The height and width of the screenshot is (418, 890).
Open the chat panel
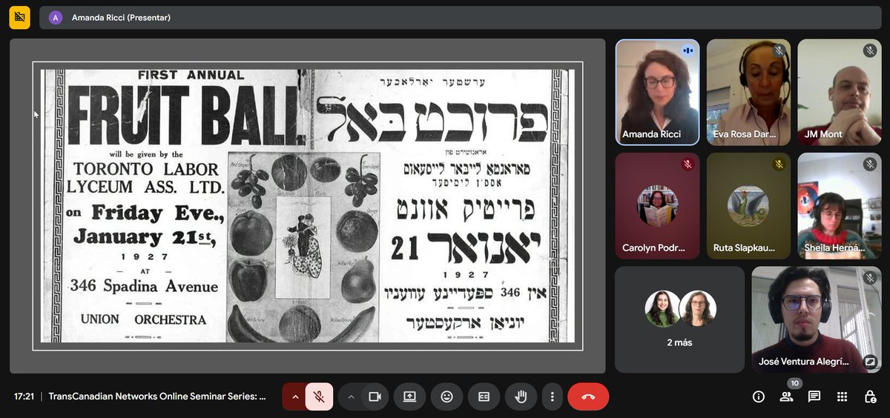814,397
